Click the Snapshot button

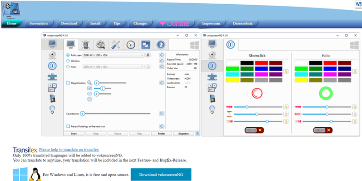[x=183, y=134]
